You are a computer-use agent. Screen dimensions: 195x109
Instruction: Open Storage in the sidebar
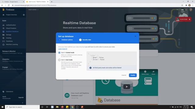9,35
